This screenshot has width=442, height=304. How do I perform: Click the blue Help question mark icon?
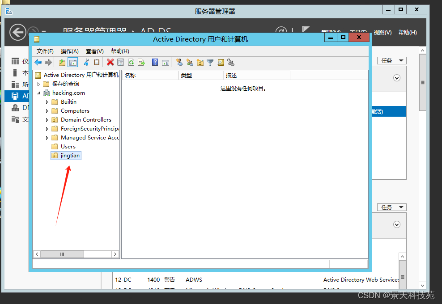(x=155, y=62)
